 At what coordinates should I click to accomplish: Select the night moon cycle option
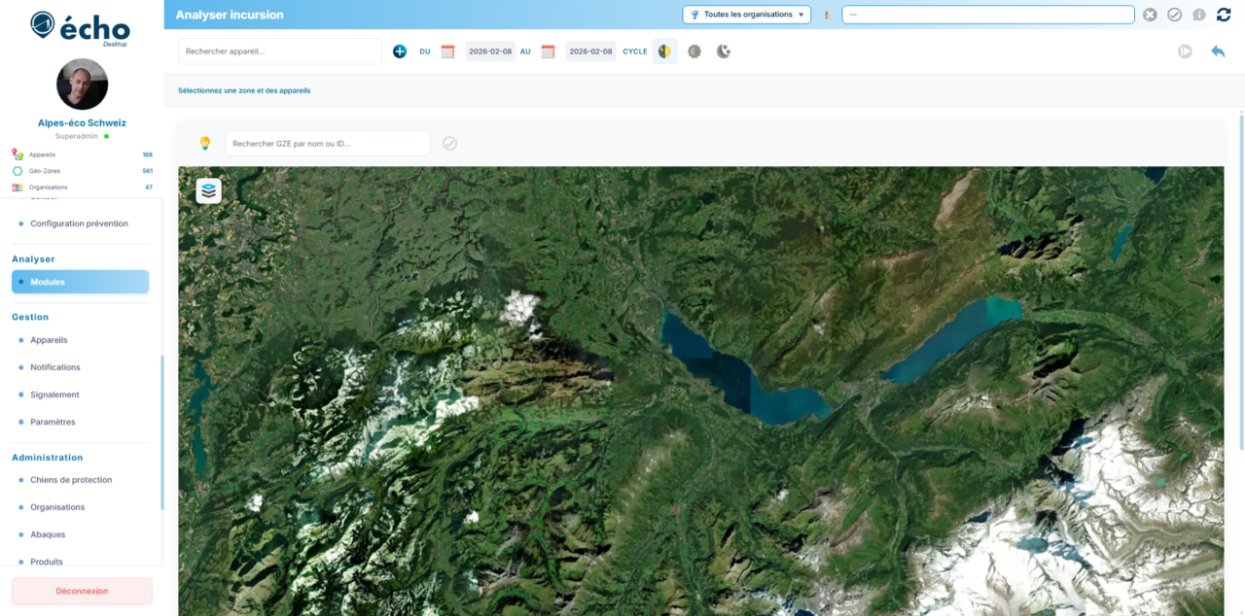[x=724, y=51]
